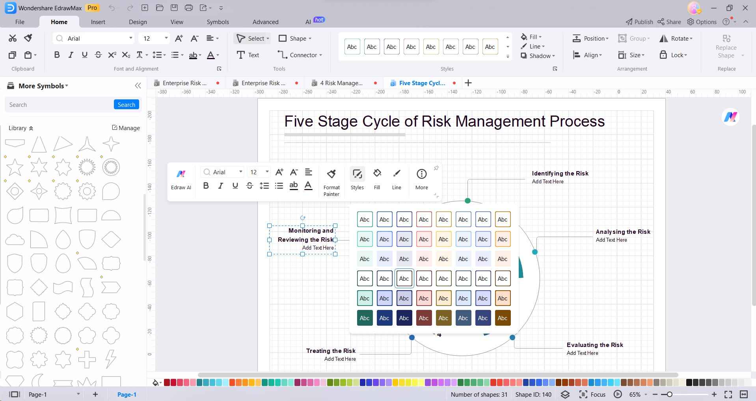Screen dimensions: 756x401
Task: Start presentation play button in status bar
Action: (618, 394)
